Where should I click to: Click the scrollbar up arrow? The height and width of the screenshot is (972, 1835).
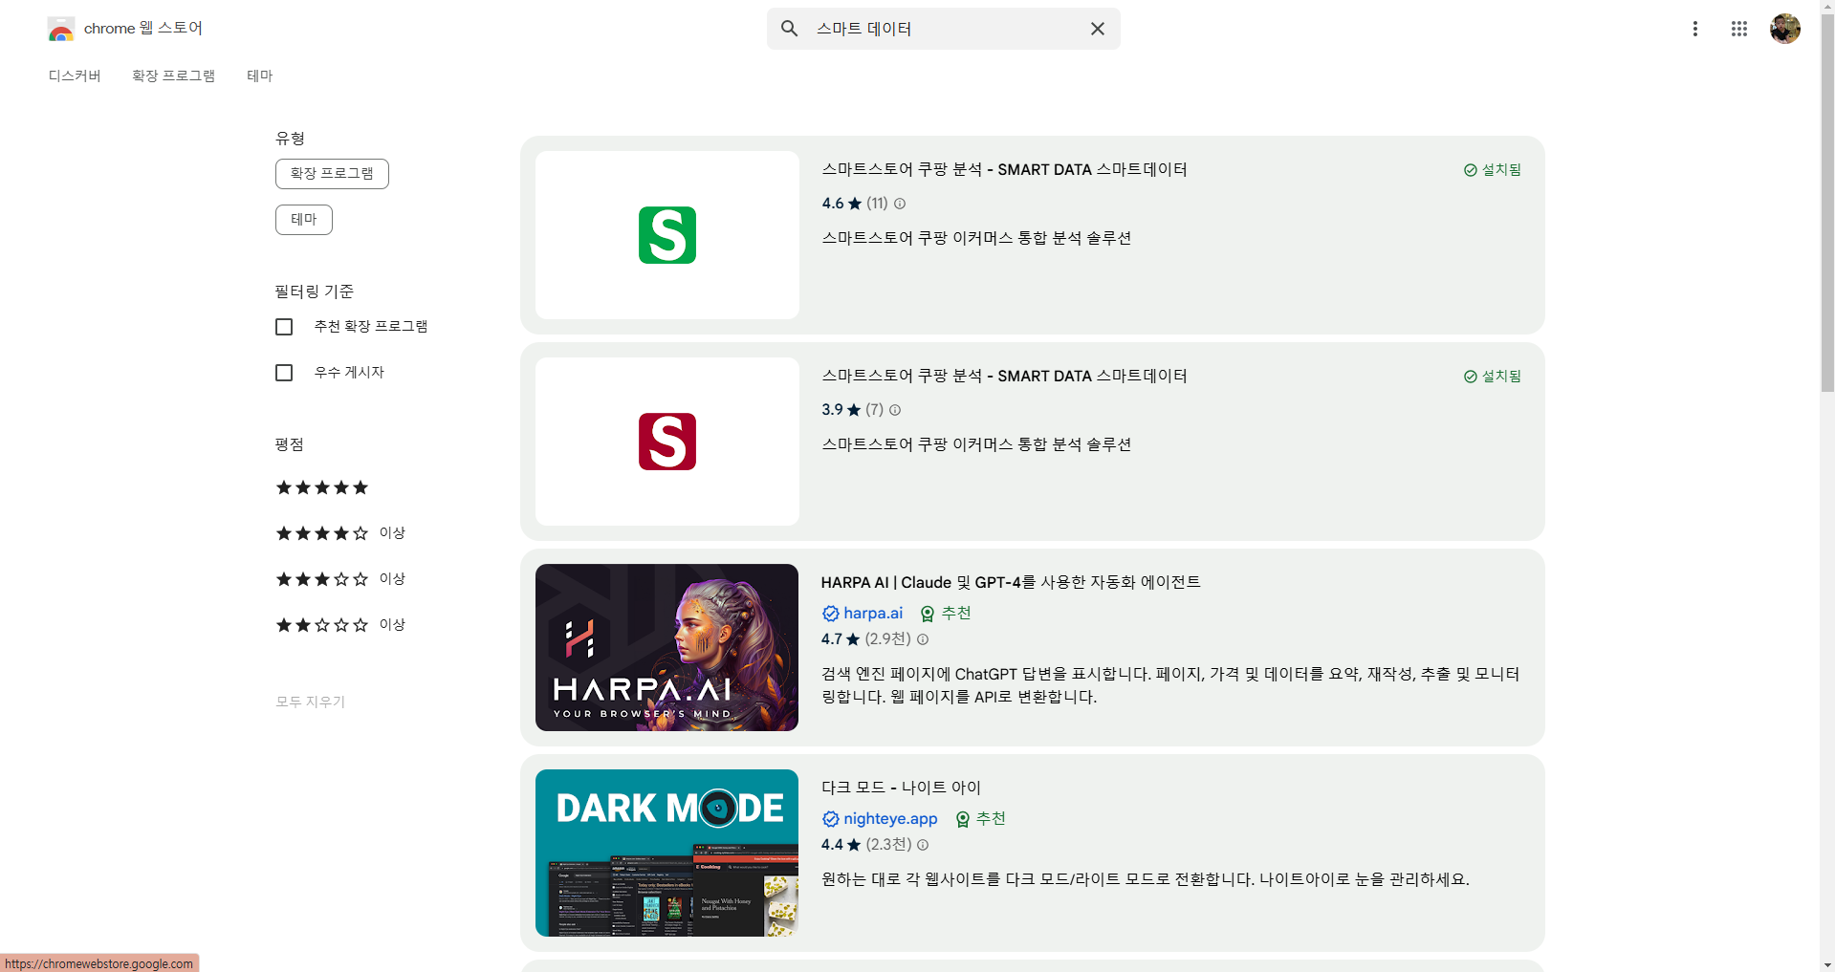coord(1827,7)
